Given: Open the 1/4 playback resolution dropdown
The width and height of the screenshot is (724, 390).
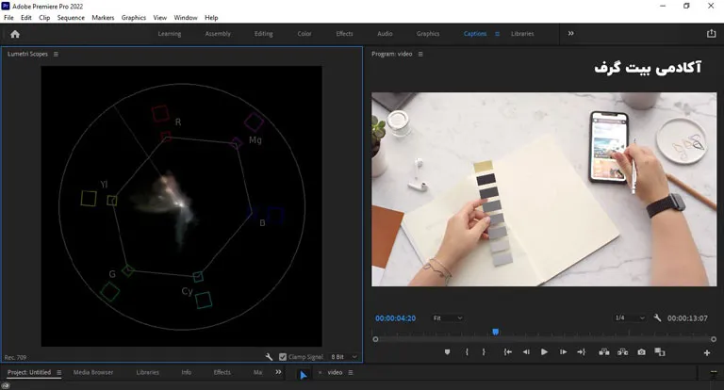Looking at the screenshot, I should coord(630,318).
